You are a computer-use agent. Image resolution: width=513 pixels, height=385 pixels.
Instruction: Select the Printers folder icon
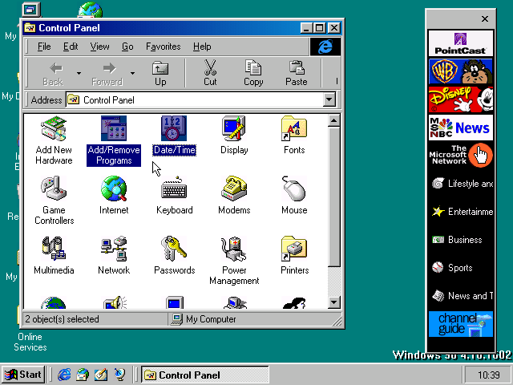(294, 250)
